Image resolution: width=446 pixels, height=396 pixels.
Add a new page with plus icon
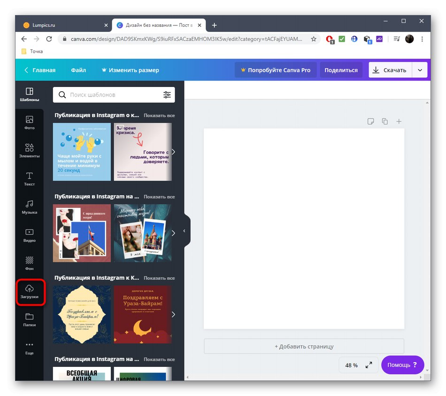click(399, 122)
